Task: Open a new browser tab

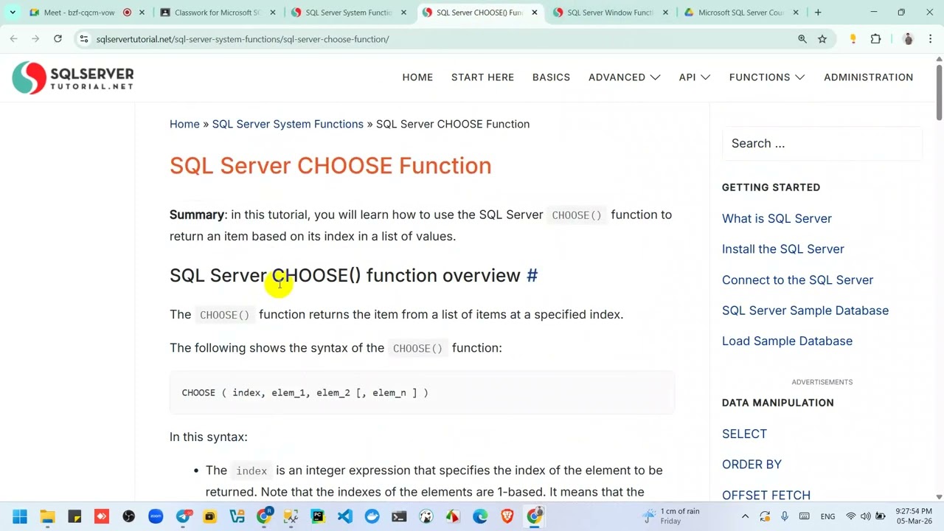Action: tap(817, 13)
